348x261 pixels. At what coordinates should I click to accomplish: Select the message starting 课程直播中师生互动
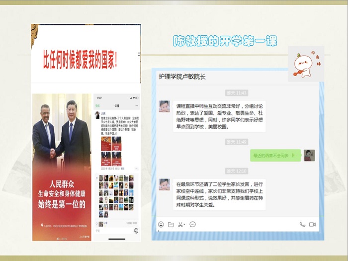click(219, 116)
